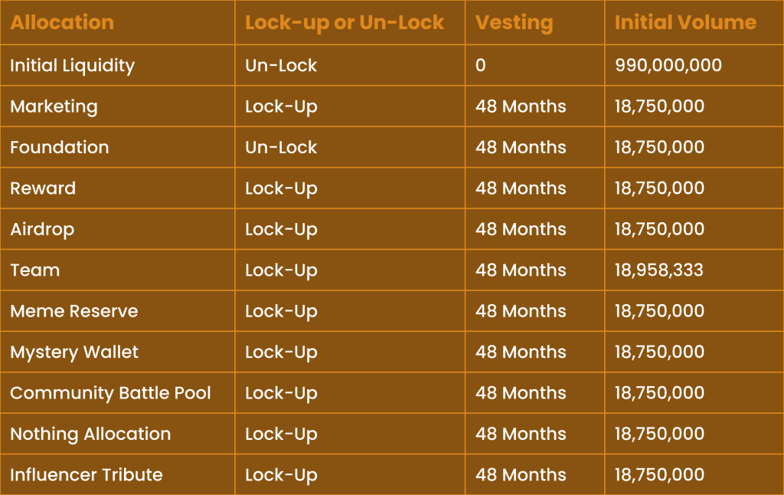Click Un-Lock in the Foundation row
Screen dimensions: 784x495
281,147
